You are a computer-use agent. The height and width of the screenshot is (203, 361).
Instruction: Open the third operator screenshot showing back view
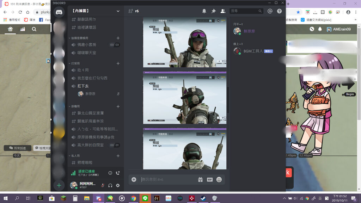tap(185, 149)
